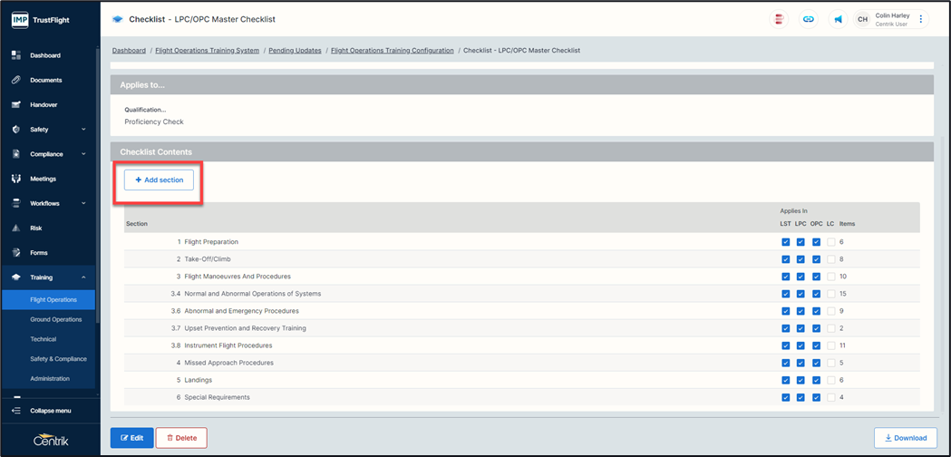Viewport: 951px width, 457px height.
Task: Collapse the Training sidebar section
Action: click(83, 277)
